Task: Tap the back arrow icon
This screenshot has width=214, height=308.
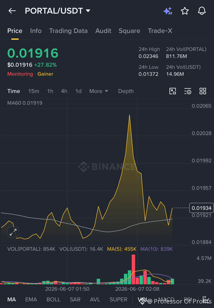Action: (12, 11)
